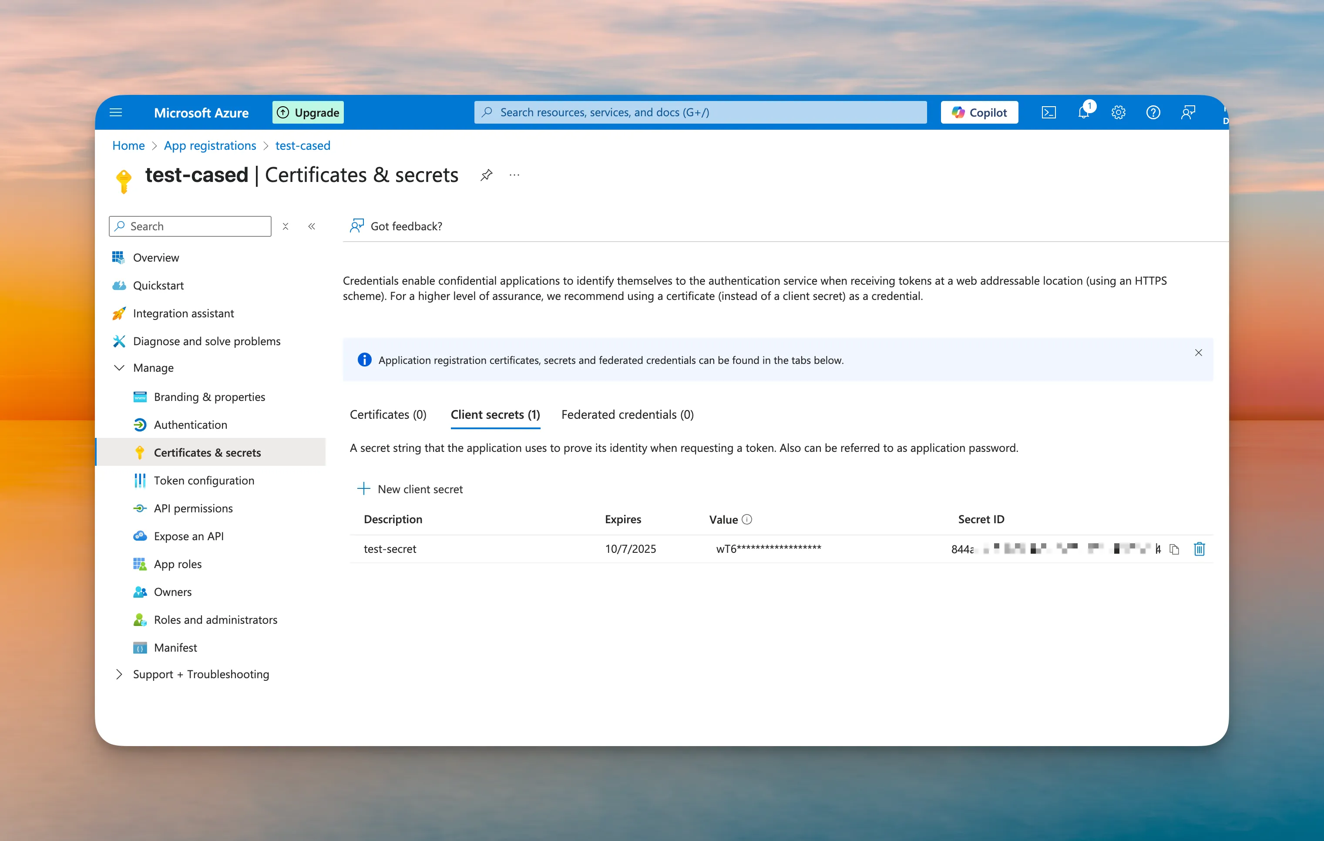
Task: Open App roles
Action: point(178,564)
